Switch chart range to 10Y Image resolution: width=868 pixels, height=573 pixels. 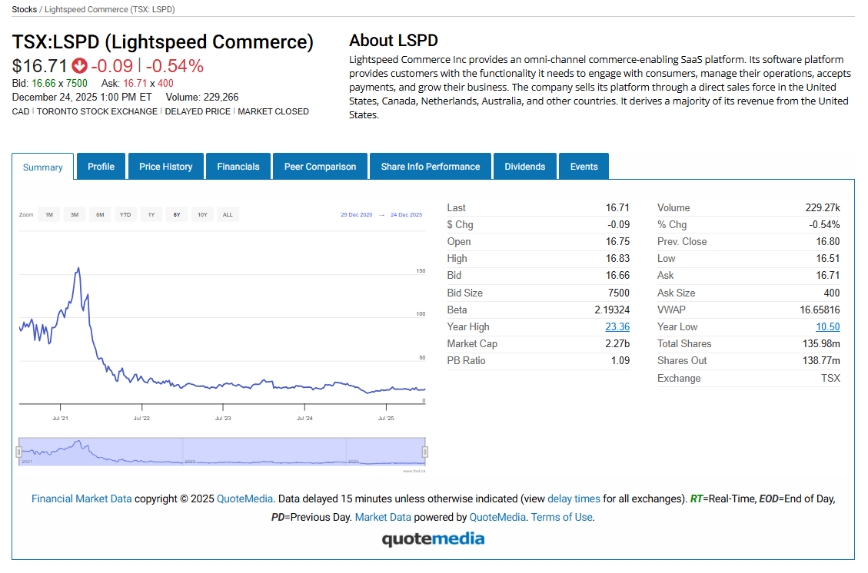(x=202, y=215)
